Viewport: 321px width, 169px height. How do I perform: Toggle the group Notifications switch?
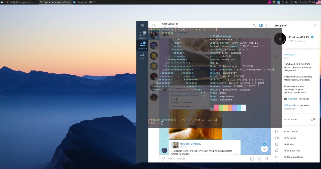(313, 119)
